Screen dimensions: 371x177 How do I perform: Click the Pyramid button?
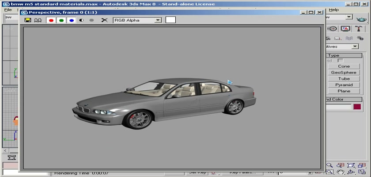point(344,85)
